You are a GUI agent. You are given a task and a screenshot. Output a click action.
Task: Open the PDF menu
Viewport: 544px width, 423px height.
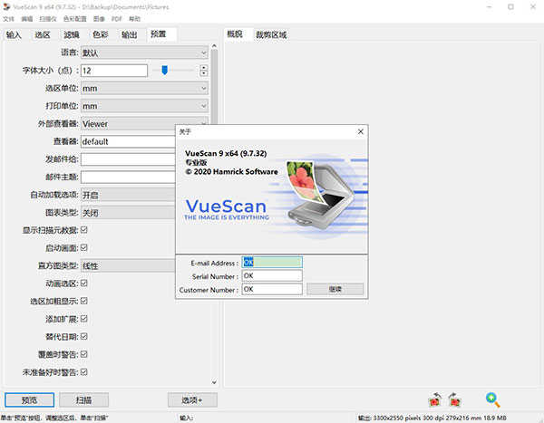tap(117, 19)
